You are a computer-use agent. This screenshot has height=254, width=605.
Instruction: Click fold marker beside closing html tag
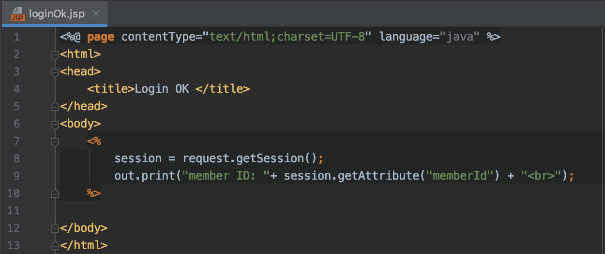tap(55, 246)
